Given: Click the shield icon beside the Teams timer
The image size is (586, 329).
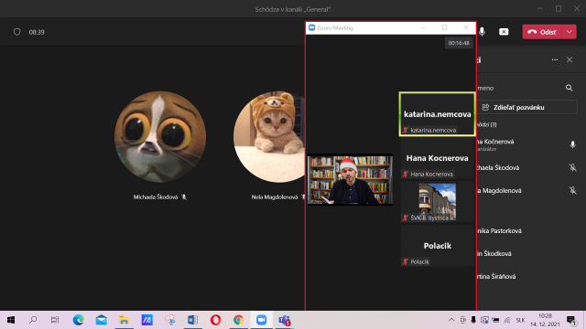Looking at the screenshot, I should tap(16, 32).
